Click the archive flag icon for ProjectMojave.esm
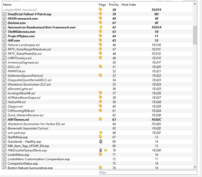Image resolution: width=202 pixels, height=177 pixels. [100, 35]
